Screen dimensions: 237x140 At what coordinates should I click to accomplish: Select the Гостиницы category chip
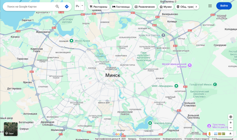click(121, 6)
